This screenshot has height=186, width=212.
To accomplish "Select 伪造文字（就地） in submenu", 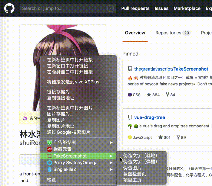I will point(141,156).
